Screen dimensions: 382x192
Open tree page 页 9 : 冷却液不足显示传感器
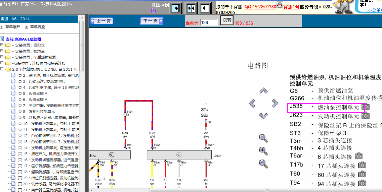(x=48, y=118)
